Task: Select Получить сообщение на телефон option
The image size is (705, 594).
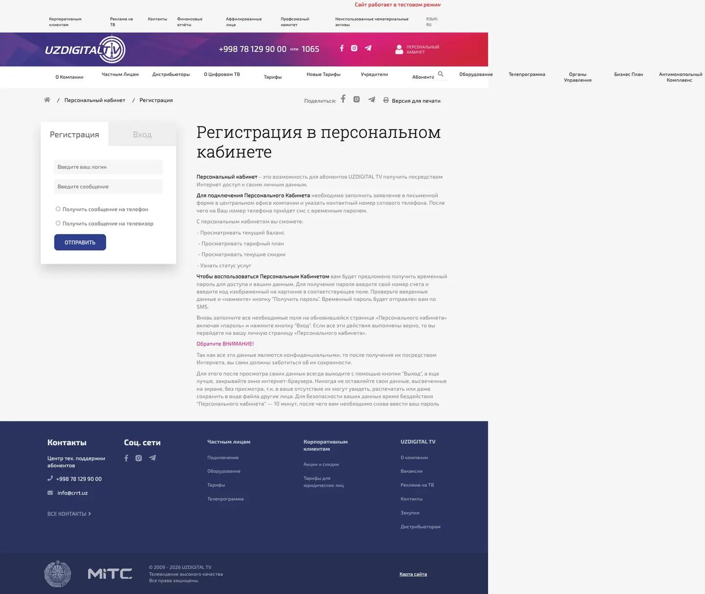Action: [x=58, y=209]
